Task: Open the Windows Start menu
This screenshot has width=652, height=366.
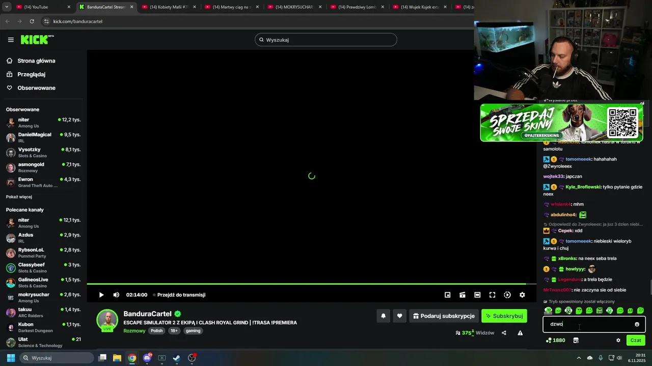Action: (11, 358)
